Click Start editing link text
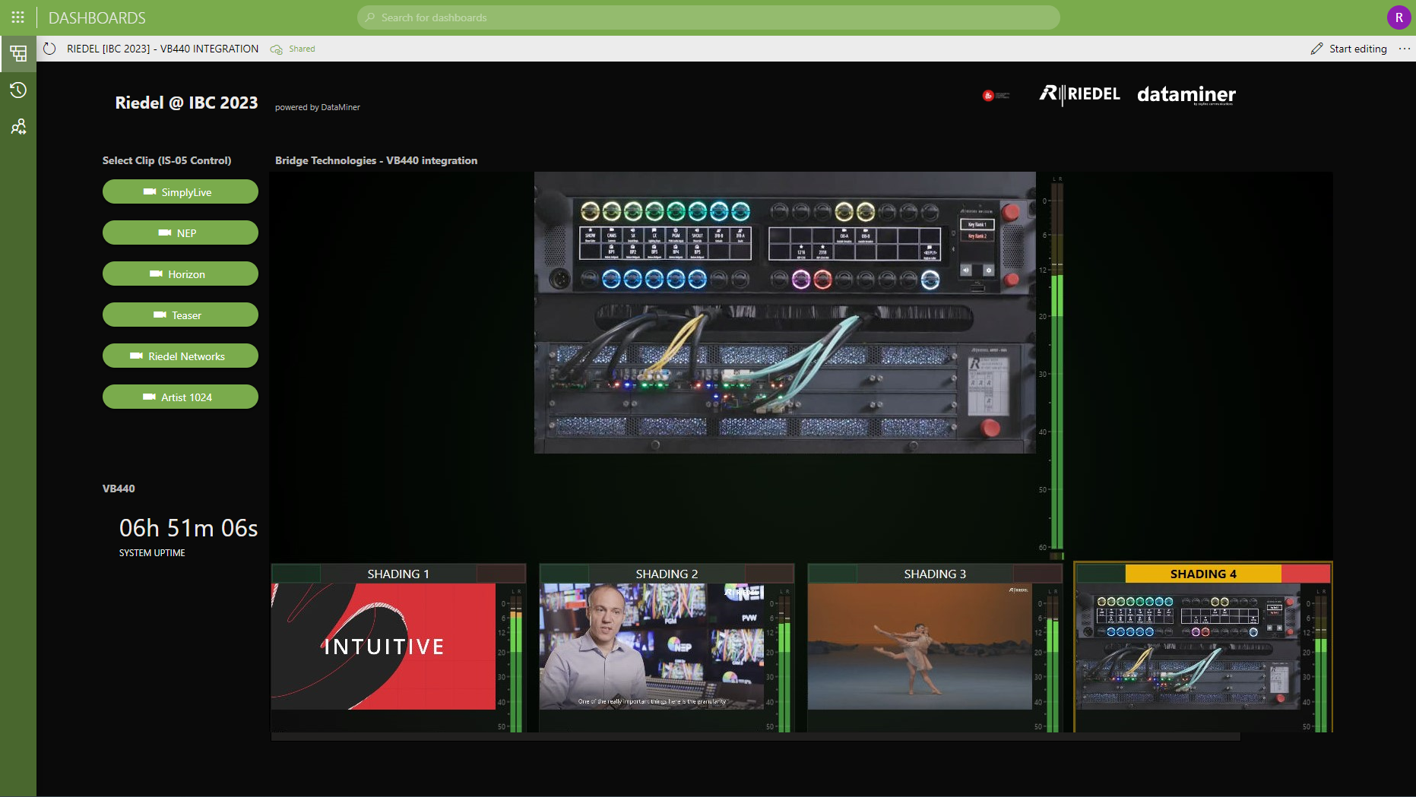This screenshot has width=1416, height=797. click(1357, 49)
